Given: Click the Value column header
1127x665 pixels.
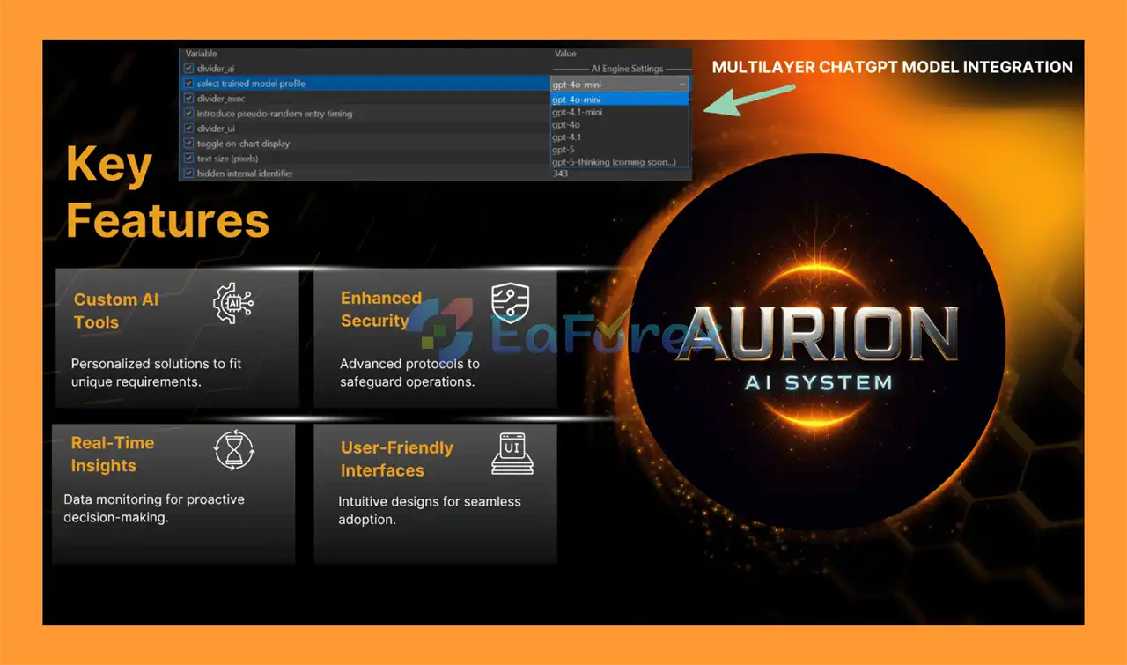Looking at the screenshot, I should [x=565, y=54].
